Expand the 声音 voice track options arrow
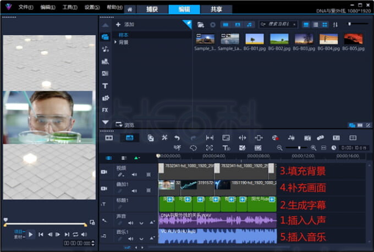 [141, 223]
